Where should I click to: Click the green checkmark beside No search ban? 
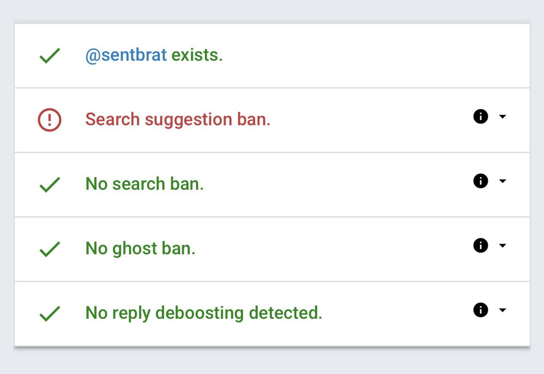(x=49, y=185)
